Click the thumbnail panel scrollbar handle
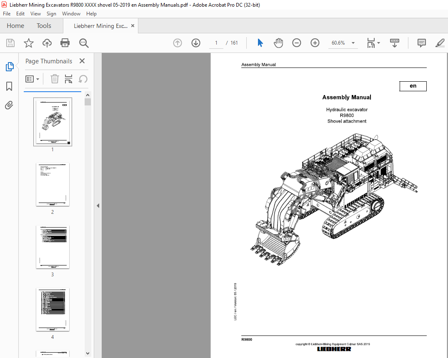 [88, 102]
